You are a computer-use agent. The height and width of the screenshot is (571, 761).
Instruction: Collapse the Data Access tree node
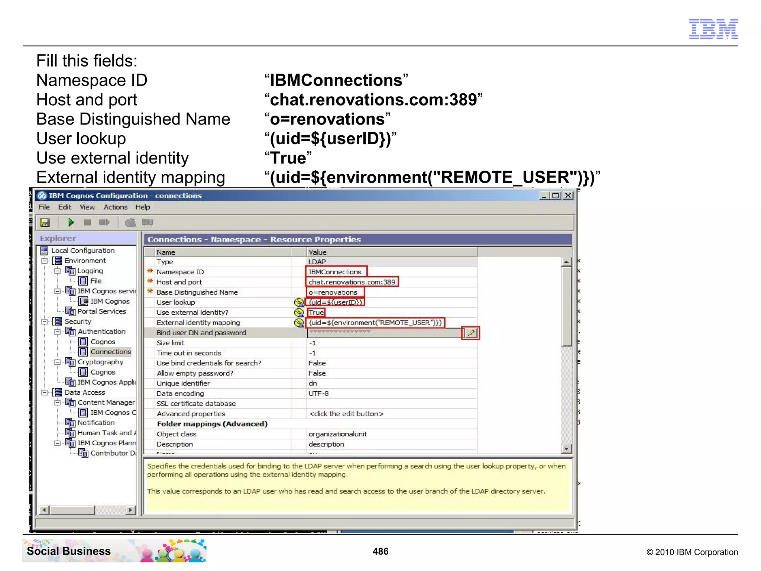(44, 393)
